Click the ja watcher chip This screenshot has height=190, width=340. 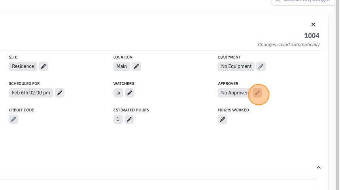[118, 93]
